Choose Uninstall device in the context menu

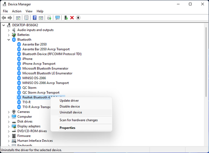[81, 112]
